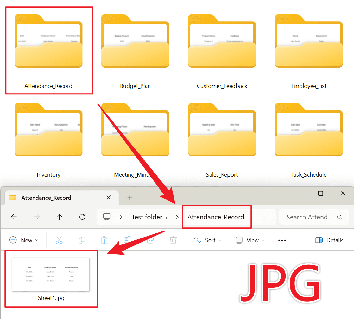Click the Copy icon in toolbar
This screenshot has height=319, width=354.
click(82, 240)
